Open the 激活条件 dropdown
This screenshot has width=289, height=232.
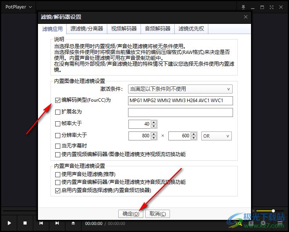click(181, 89)
